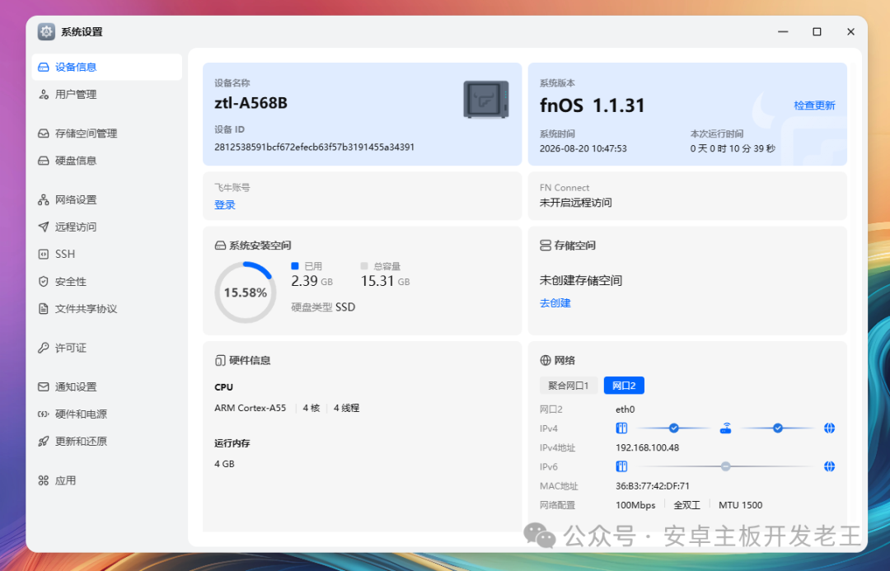Click the 4 GB memory value

point(224,464)
